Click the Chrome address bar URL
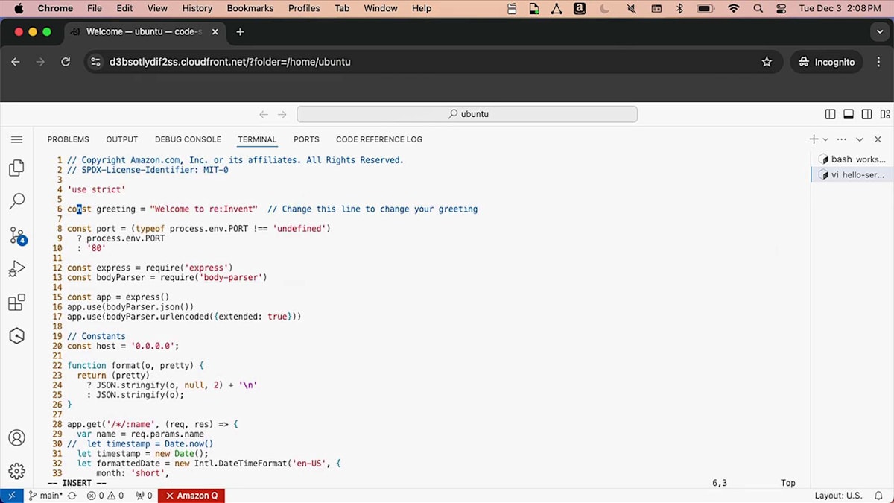 click(230, 62)
